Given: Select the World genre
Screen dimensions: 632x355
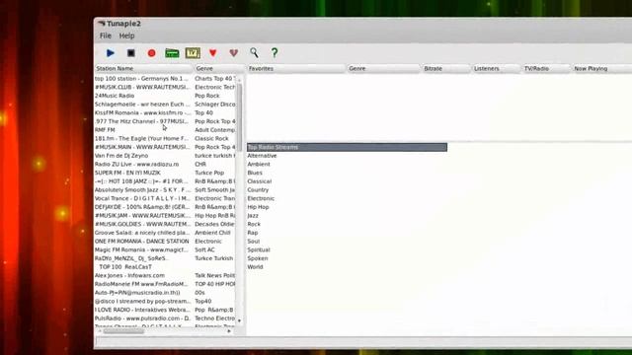Looking at the screenshot, I should point(255,267).
